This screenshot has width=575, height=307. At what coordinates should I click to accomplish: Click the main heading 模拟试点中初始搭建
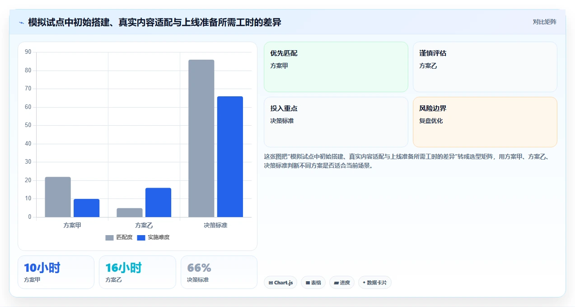154,23
